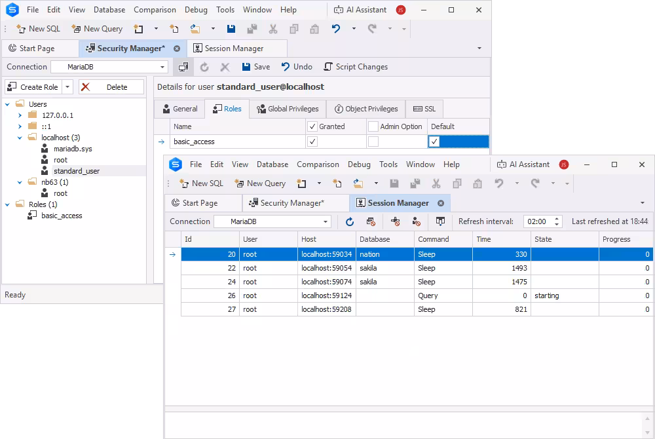The height and width of the screenshot is (439, 655).
Task: Open the AI Assistant in the back window
Action: 360,10
